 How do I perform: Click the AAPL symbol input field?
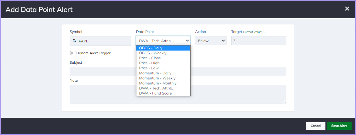click(x=100, y=41)
